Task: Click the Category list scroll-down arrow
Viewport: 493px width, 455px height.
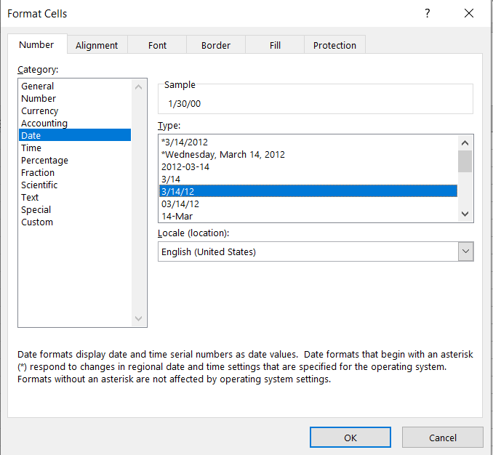Action: pos(140,319)
